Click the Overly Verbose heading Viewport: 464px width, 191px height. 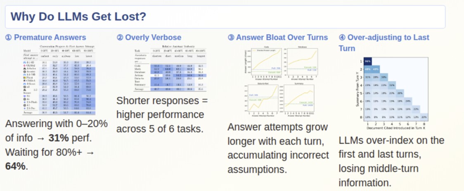pyautogui.click(x=153, y=37)
